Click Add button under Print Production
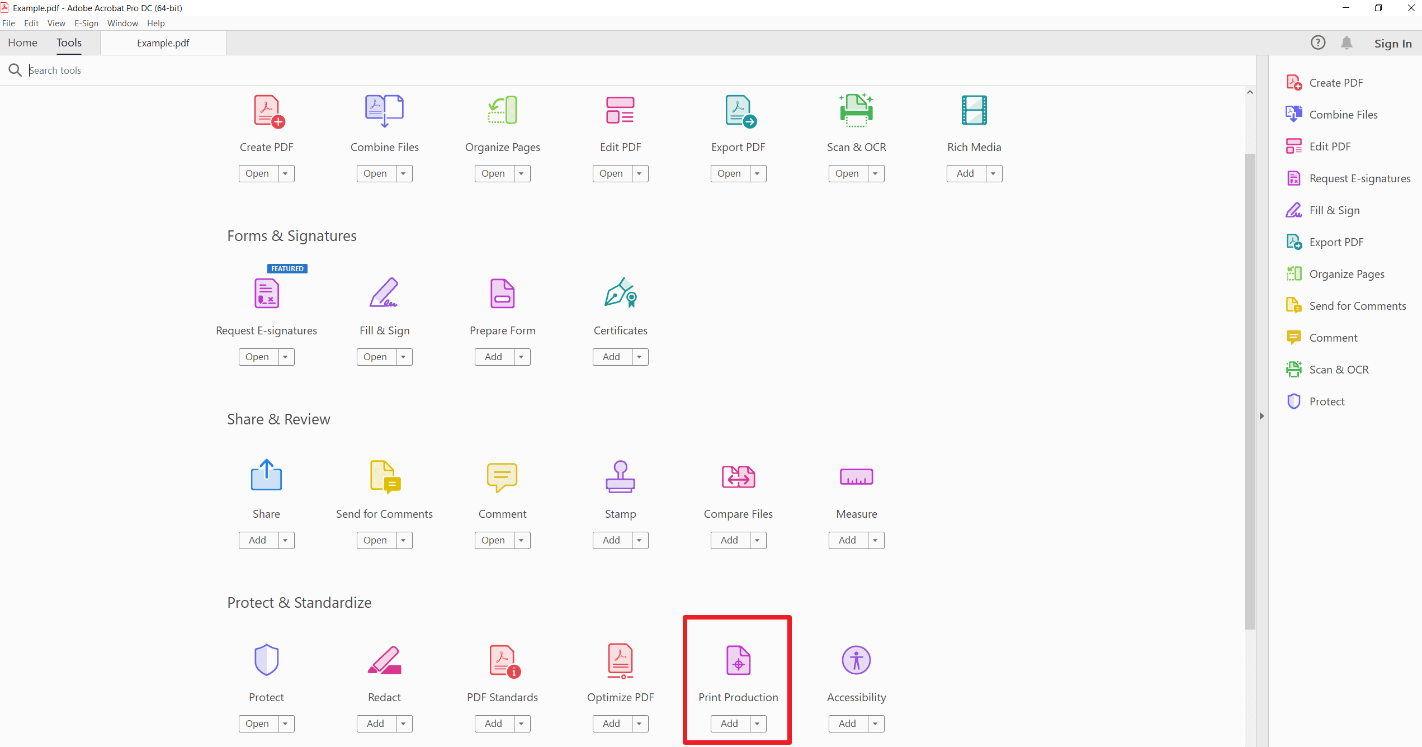The width and height of the screenshot is (1422, 747). 729,724
